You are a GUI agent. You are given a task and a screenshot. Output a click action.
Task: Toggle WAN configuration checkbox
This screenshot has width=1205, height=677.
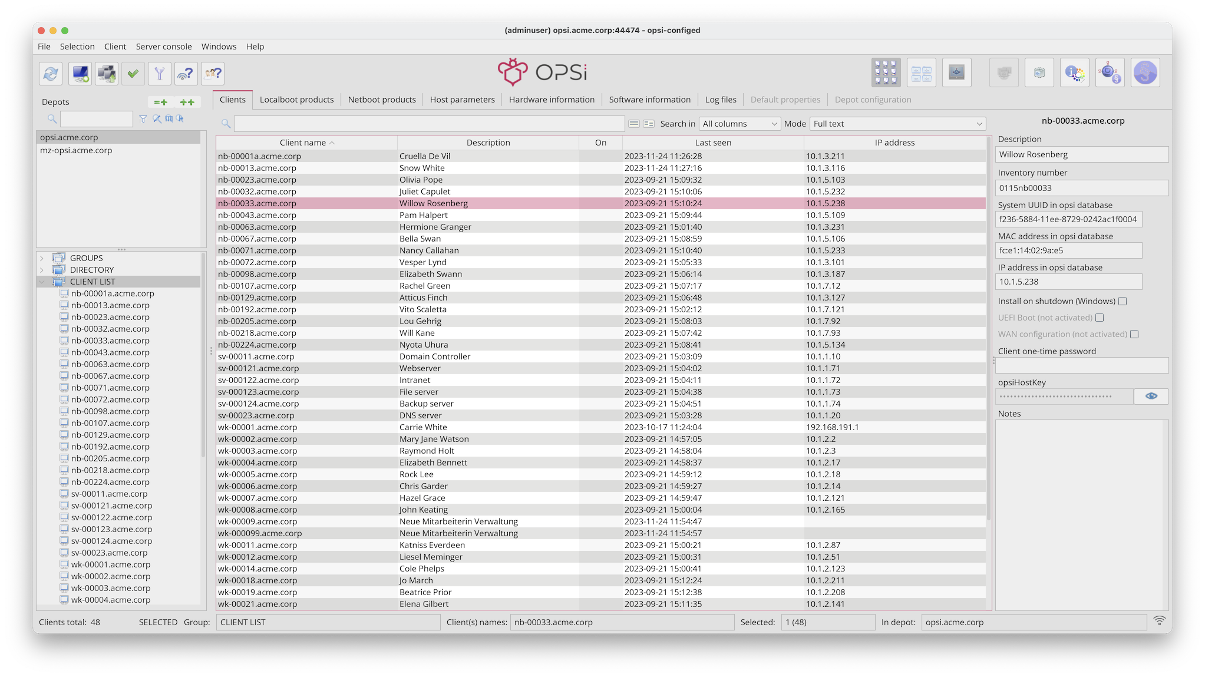point(1134,334)
